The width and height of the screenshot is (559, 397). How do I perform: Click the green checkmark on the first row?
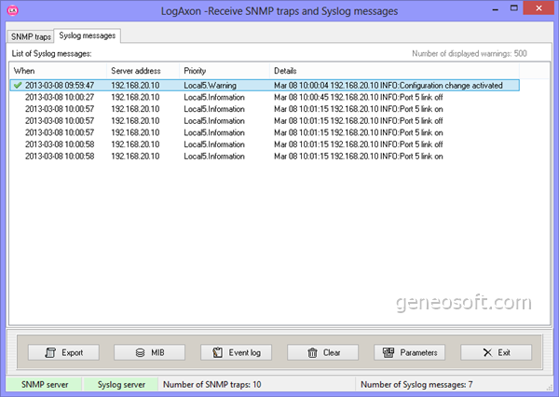[x=17, y=85]
